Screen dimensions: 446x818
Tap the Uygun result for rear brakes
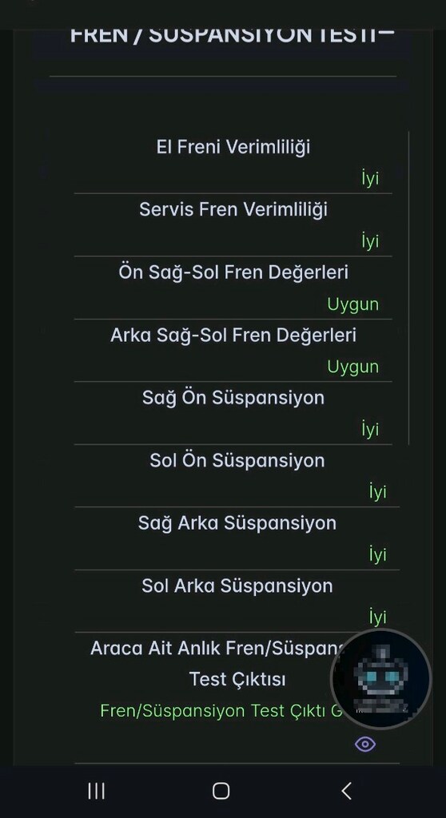pyautogui.click(x=353, y=367)
